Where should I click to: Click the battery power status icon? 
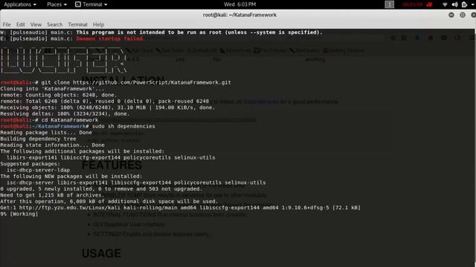click(x=464, y=4)
